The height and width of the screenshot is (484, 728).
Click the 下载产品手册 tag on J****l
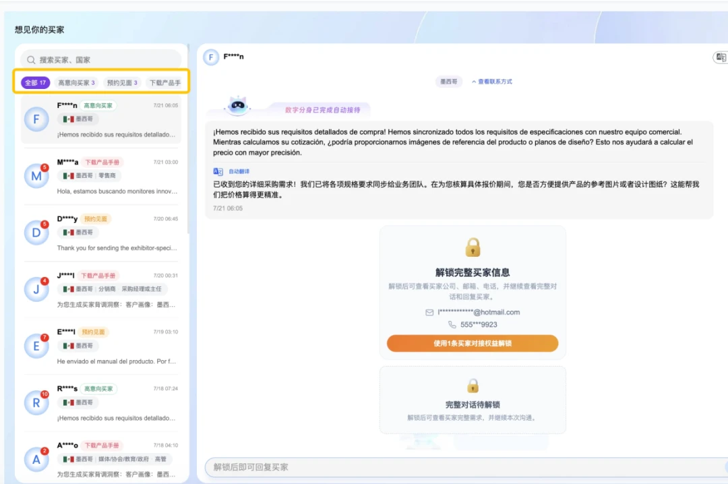pyautogui.click(x=98, y=276)
